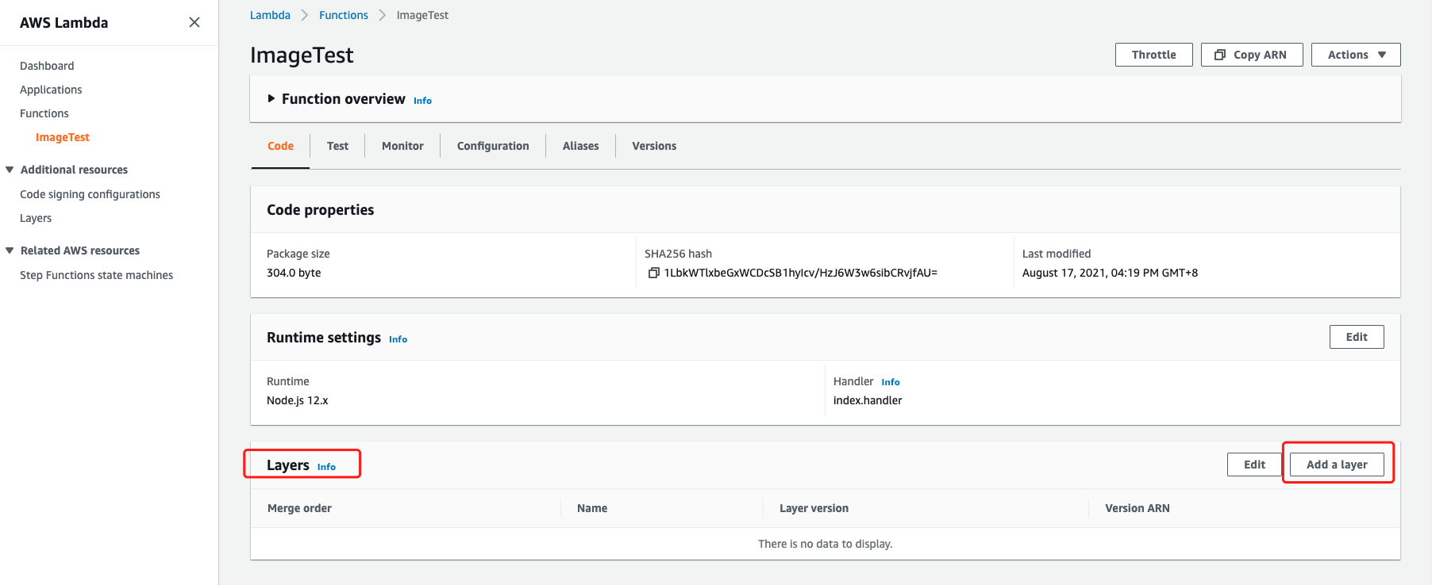Open Dashboard in the sidebar
1432x585 pixels.
click(x=47, y=66)
